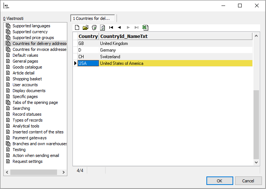Go to next record arrow
This screenshot has height=189, width=266.
tap(128, 28)
